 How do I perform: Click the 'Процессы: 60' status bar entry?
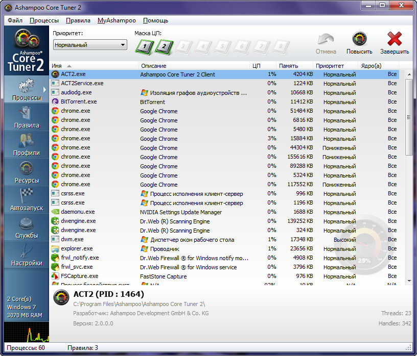point(26,348)
